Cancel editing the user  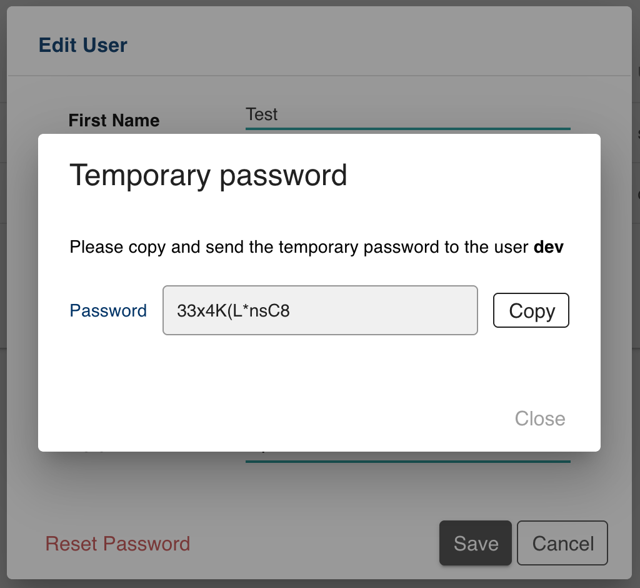point(562,544)
